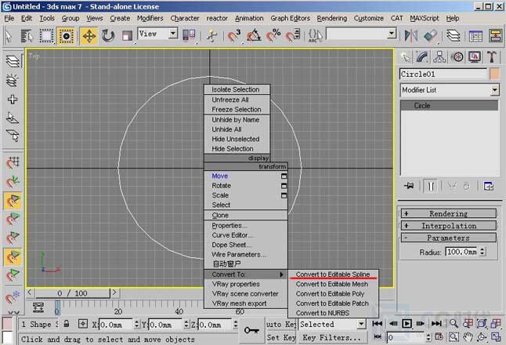Screen dimensions: 506x345
Task: Click Isolate Selection in quad menu
Action: [237, 89]
